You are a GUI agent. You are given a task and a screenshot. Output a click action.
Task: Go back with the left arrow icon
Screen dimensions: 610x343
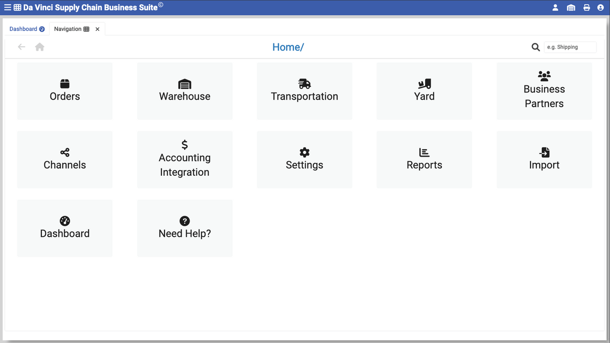[x=21, y=47]
